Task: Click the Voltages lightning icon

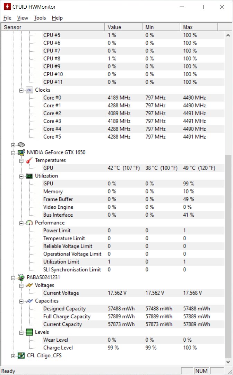Action: (29, 285)
